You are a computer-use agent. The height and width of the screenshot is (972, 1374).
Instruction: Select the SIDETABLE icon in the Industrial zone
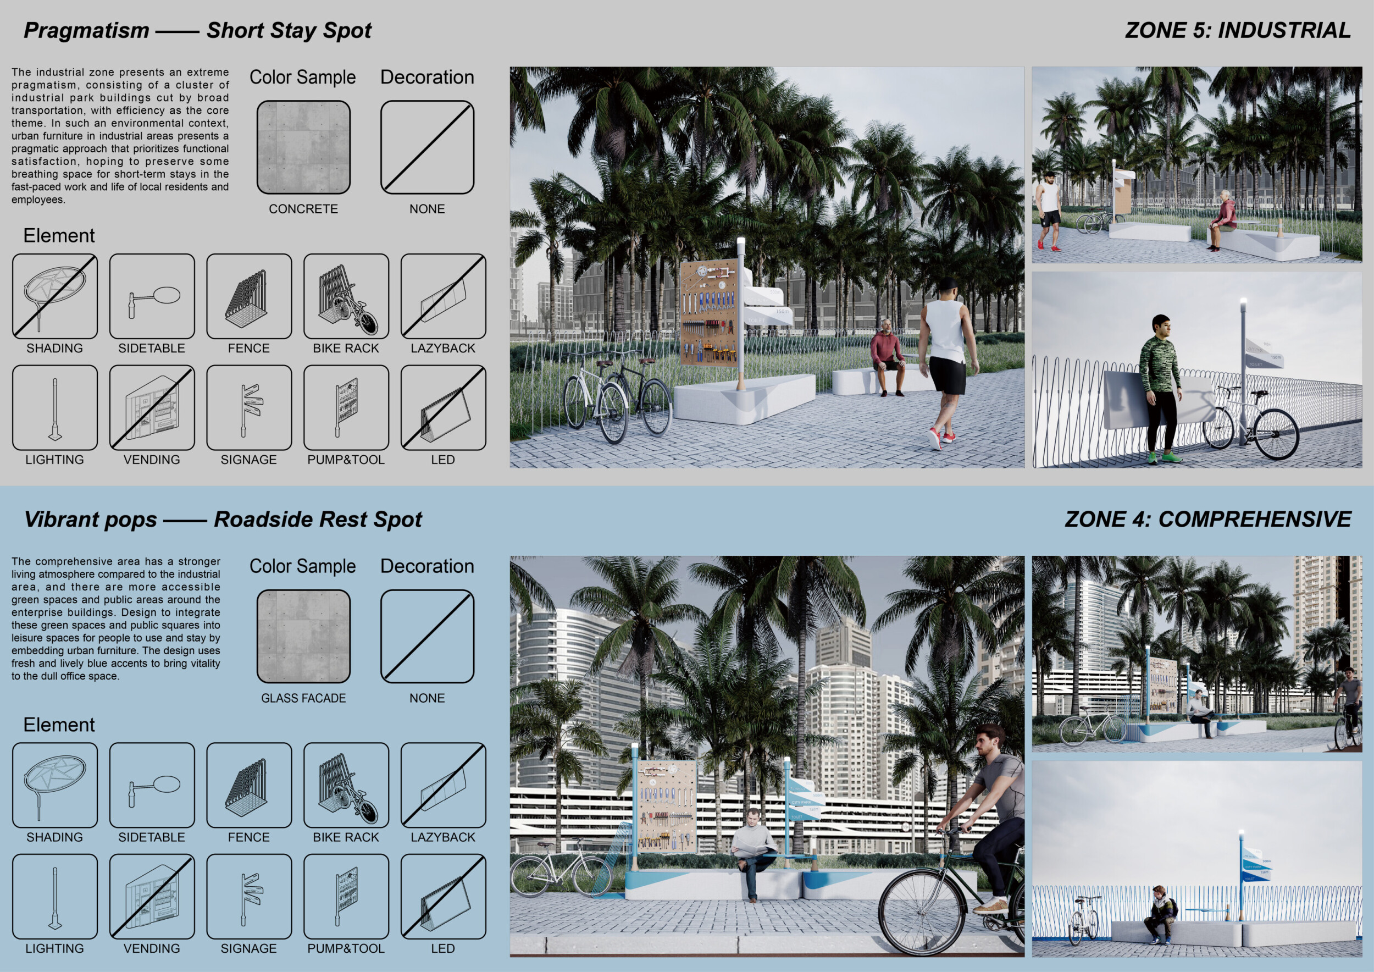152,296
